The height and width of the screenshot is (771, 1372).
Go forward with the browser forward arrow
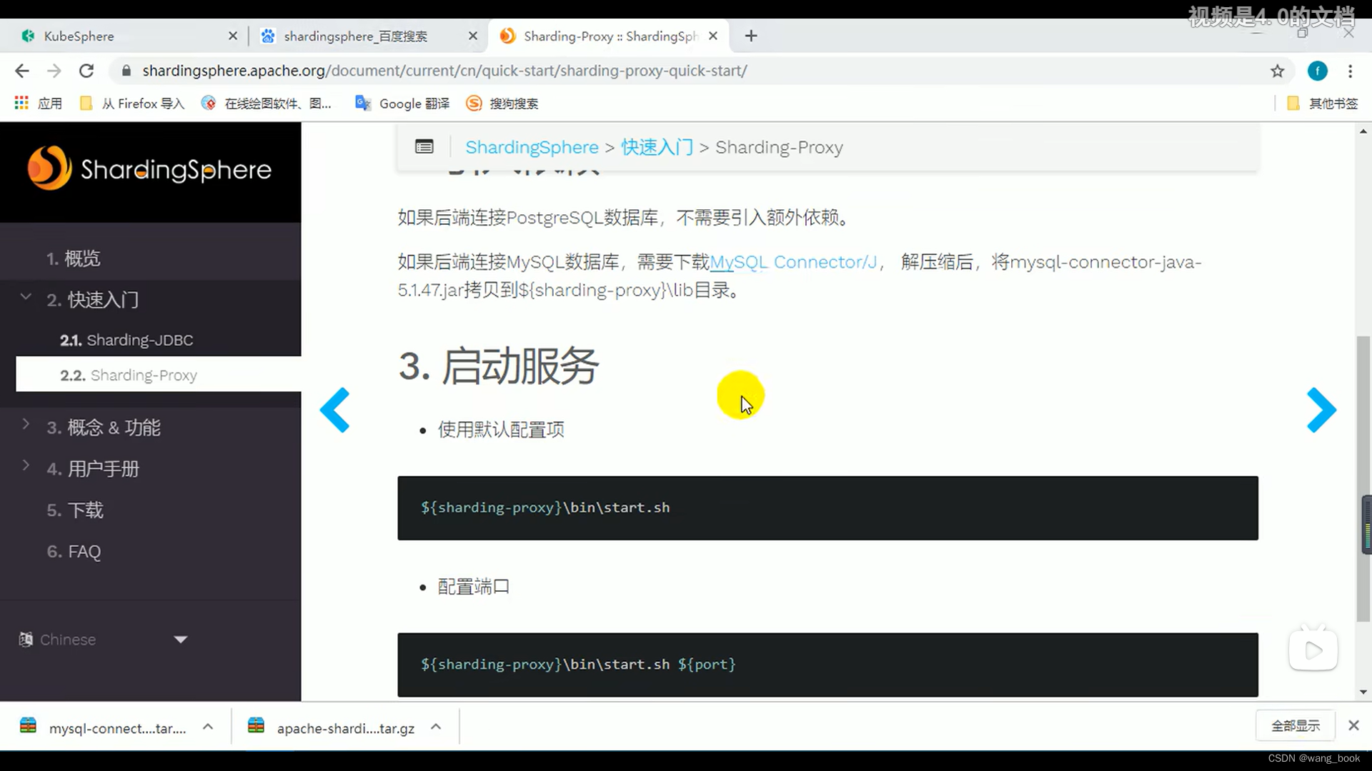[54, 71]
